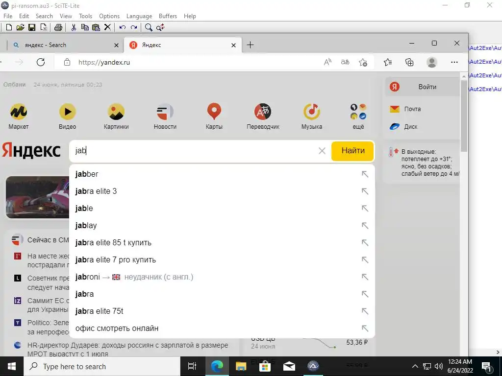Click the Windows Start button
Screen dimensions: 502x376
12,366
